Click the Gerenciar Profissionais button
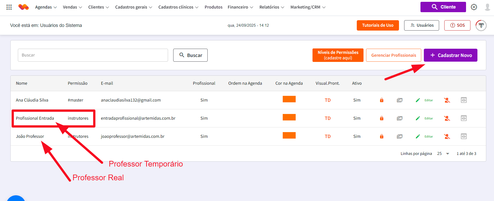 393,55
